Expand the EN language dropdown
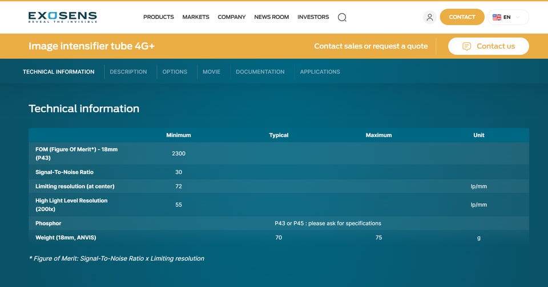548x287 pixels. coord(508,17)
